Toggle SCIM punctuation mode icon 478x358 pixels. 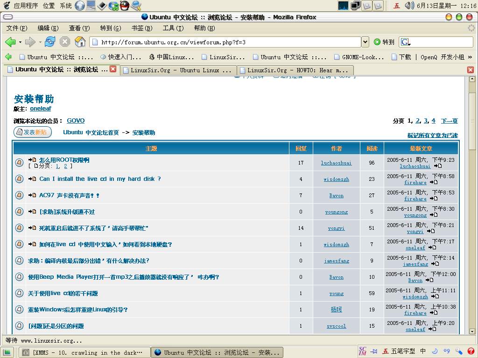[x=447, y=351]
